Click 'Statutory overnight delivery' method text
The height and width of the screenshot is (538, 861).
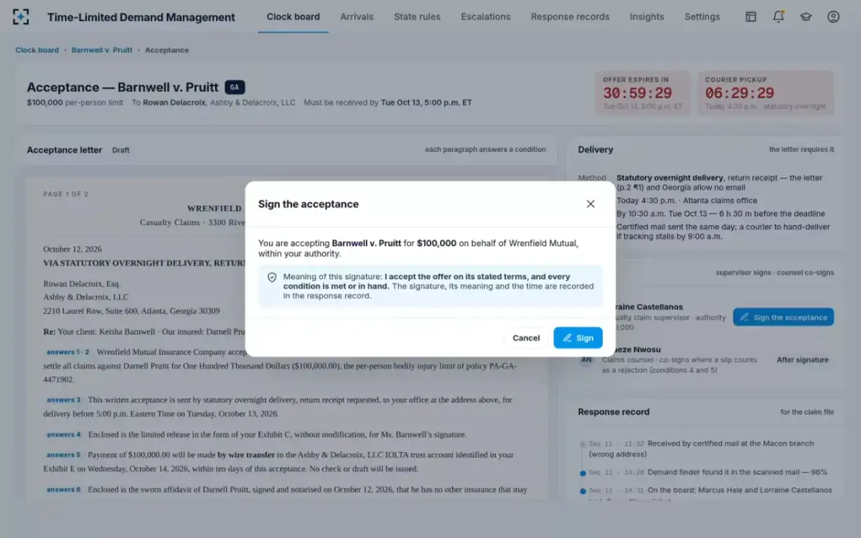click(670, 177)
